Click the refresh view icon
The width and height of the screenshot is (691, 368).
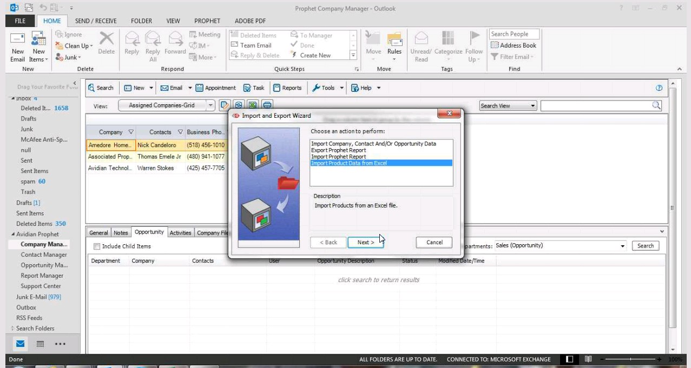tap(239, 105)
